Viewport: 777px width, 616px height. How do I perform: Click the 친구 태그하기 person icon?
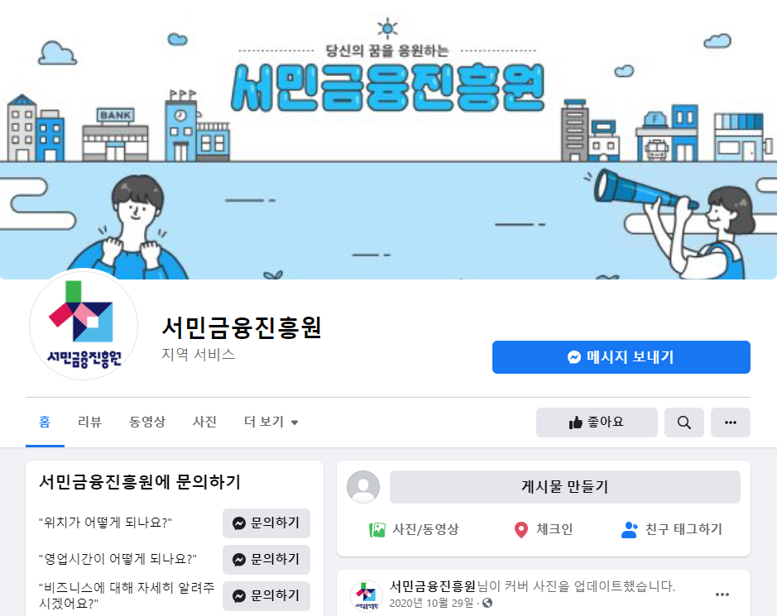coord(630,529)
